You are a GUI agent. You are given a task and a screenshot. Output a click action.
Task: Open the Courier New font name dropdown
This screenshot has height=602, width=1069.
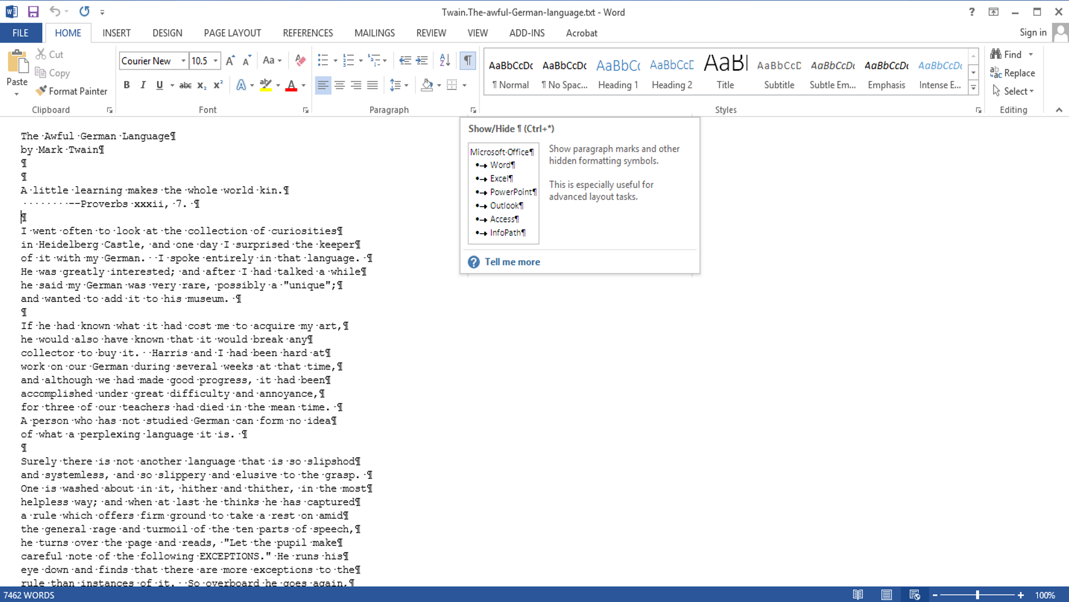tap(183, 61)
